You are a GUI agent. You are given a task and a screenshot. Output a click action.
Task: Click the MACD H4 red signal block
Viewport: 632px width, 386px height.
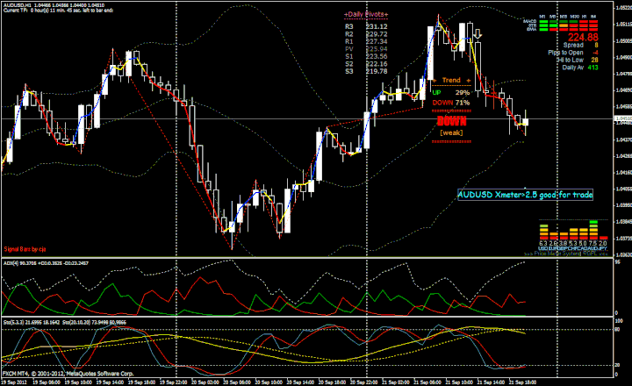coord(592,22)
